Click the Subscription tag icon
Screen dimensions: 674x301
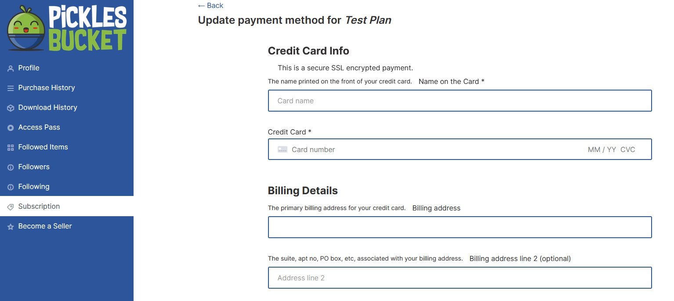click(11, 207)
